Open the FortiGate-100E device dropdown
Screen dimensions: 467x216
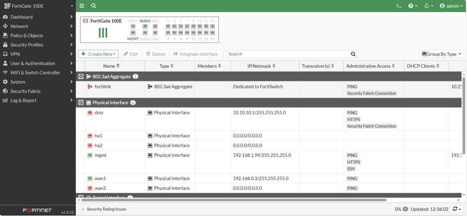38,6
